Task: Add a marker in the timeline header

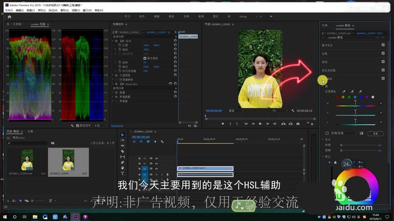Action: click(x=155, y=142)
